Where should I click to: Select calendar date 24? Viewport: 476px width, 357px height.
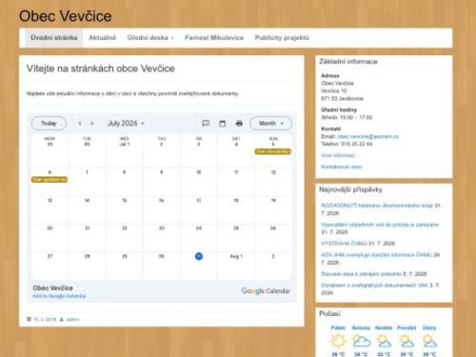pos(199,228)
